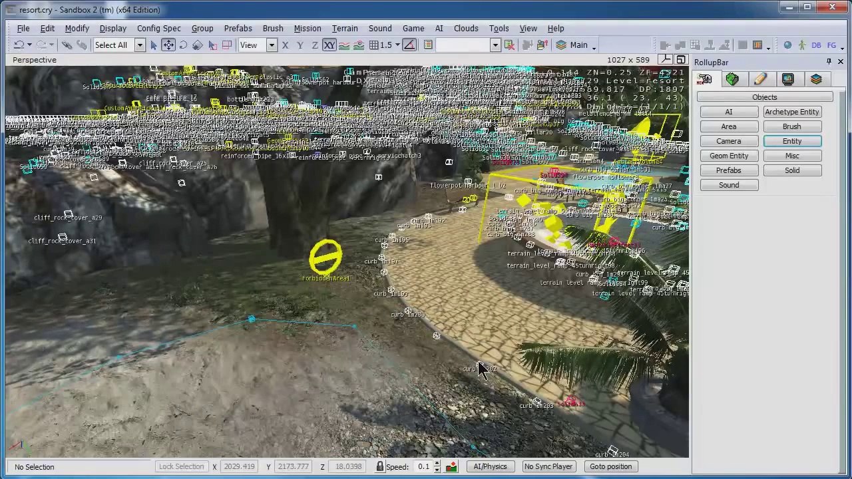852x479 pixels.
Task: Click the delete selection icon with red X
Action: pos(509,45)
